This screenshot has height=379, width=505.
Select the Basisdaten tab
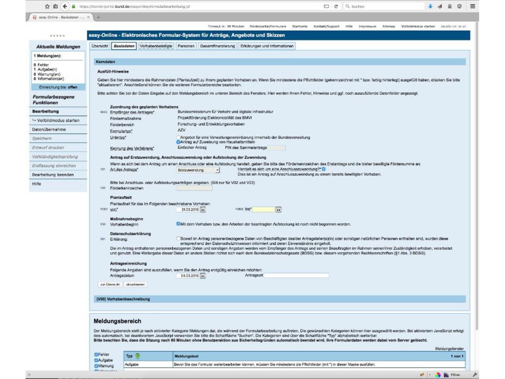coord(124,46)
